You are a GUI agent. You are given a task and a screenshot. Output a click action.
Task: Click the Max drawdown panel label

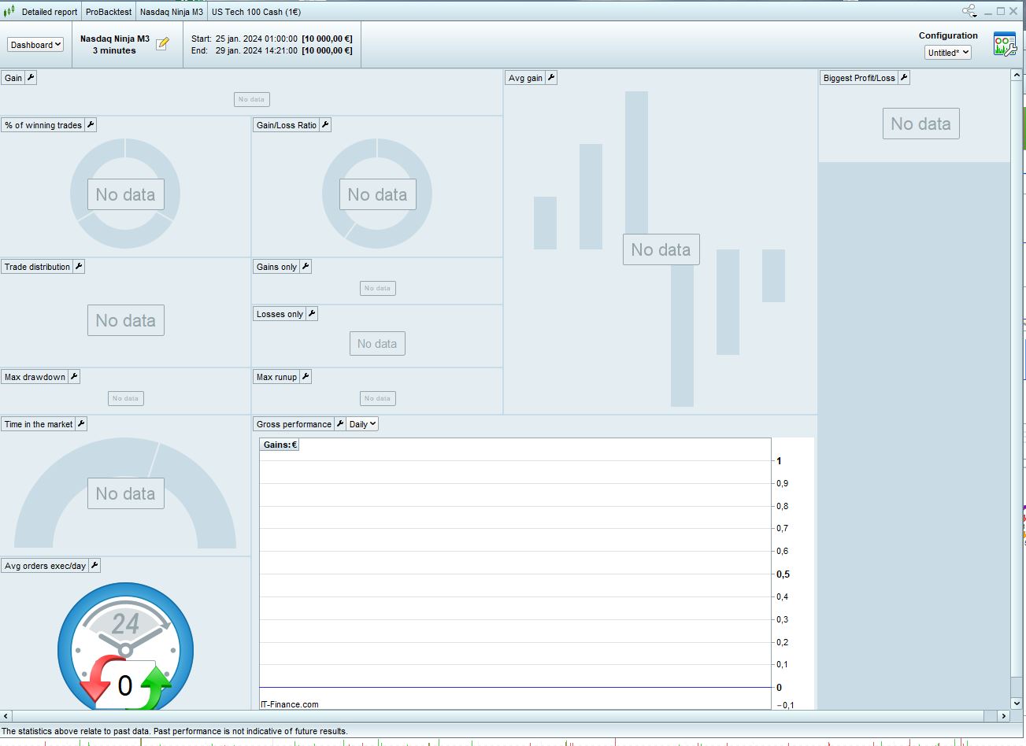pyautogui.click(x=35, y=377)
